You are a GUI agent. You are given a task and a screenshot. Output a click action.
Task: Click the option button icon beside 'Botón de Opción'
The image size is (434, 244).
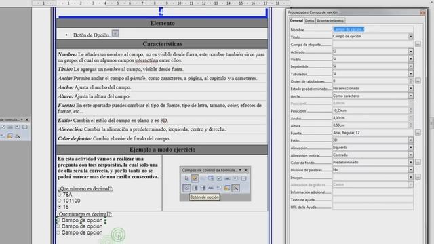click(115, 33)
